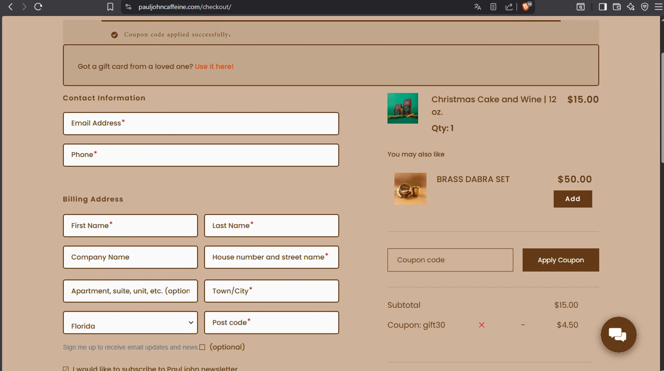Open the Florida state dropdown
Screen dimensions: 664x371
click(131, 323)
